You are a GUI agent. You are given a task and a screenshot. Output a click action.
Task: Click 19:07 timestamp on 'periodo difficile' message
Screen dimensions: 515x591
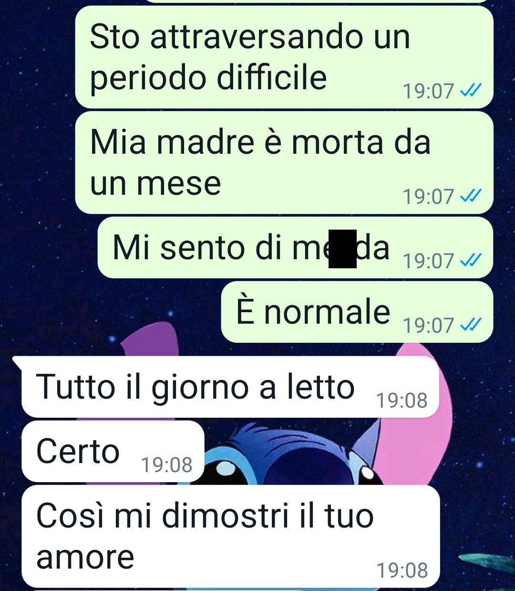pos(429,90)
